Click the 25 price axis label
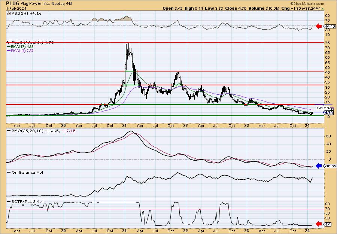This screenshot has height=234, width=337. [x=327, y=92]
